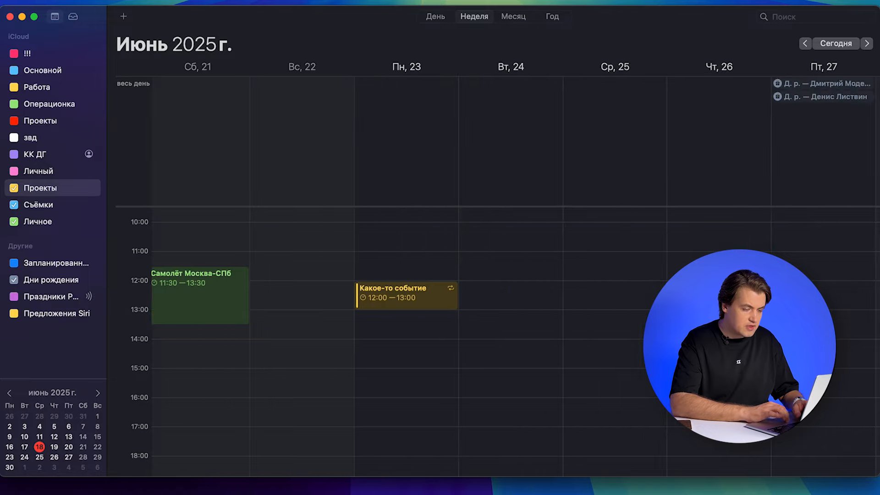Toggle the КК ДГ calendar checkbox
Screen dimensions: 880x495
(14, 154)
